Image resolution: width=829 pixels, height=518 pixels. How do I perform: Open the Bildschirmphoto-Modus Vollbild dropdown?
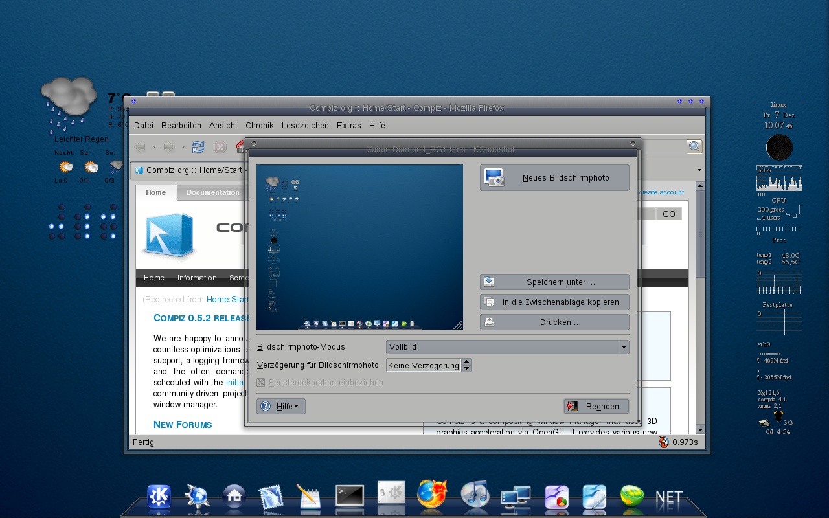(x=507, y=347)
